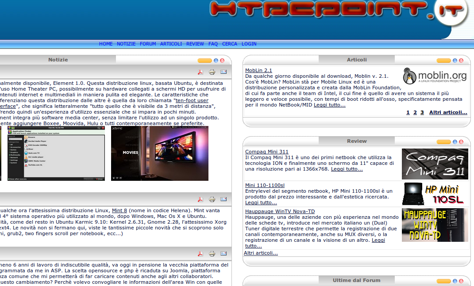The height and width of the screenshot is (286, 474).
Task: Click the Hauppauge WinTV Nova-TD review image
Action: click(435, 225)
